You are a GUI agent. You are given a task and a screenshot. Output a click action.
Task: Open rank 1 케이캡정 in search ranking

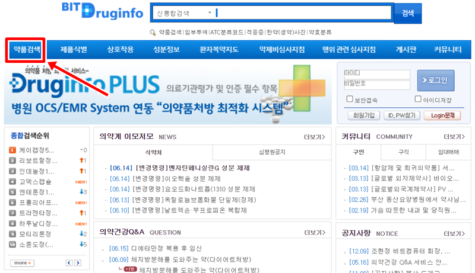pos(36,150)
